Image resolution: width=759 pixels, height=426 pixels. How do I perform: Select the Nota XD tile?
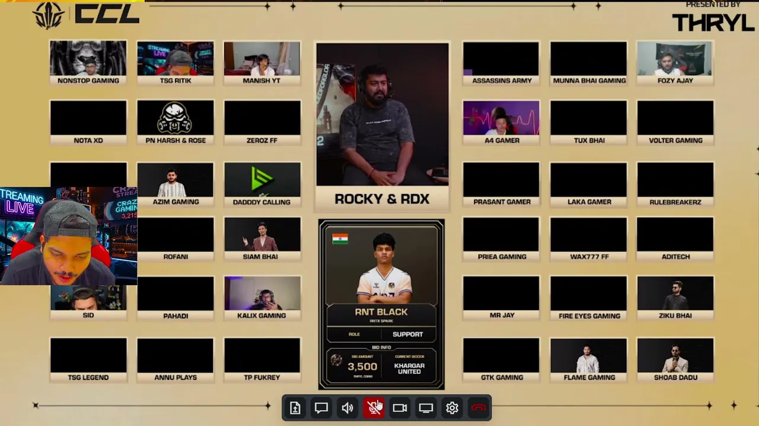point(88,122)
